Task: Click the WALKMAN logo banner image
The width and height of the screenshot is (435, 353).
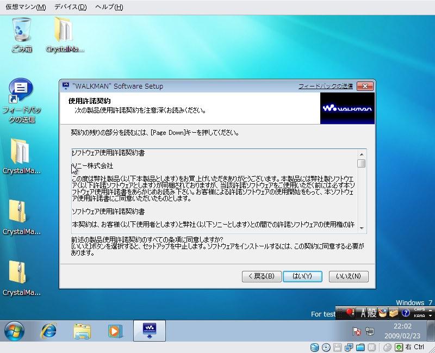Action: pyautogui.click(x=347, y=108)
